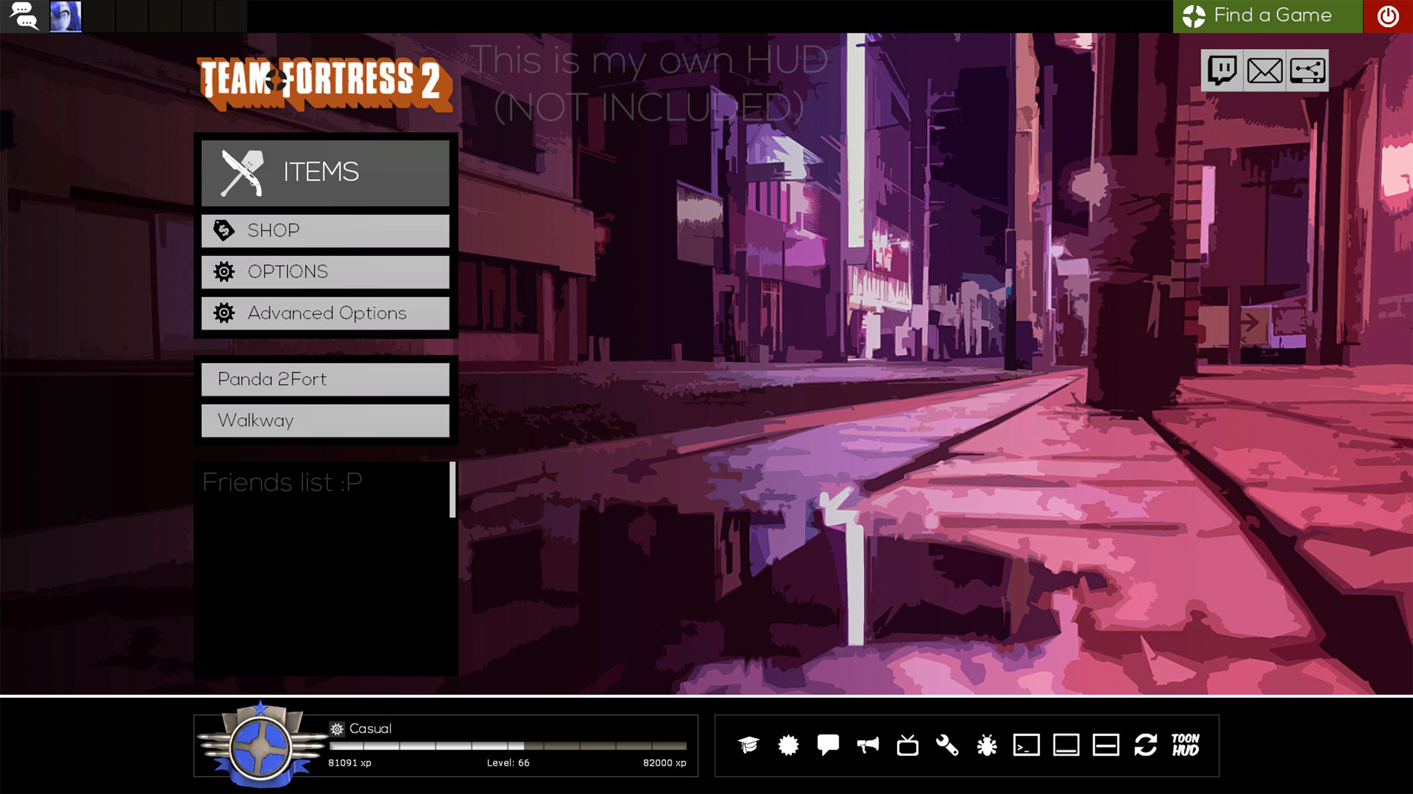
Task: Open Advanced Options
Action: pos(325,313)
